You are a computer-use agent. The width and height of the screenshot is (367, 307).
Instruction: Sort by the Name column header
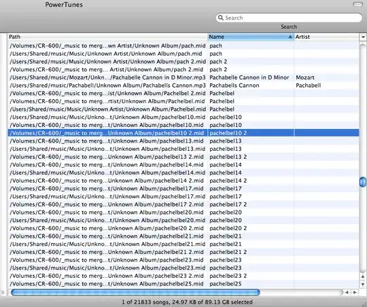tap(251, 37)
